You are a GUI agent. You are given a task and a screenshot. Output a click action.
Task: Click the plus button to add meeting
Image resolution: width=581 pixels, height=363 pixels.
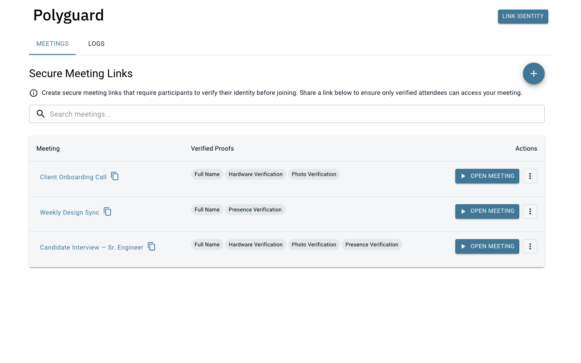[x=533, y=74]
